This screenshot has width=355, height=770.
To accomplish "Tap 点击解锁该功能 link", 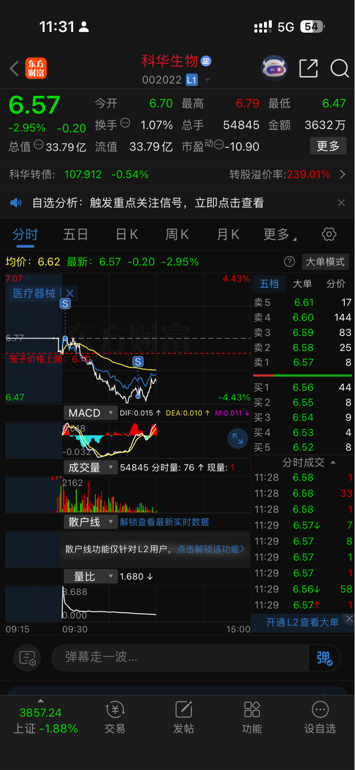I will (211, 549).
